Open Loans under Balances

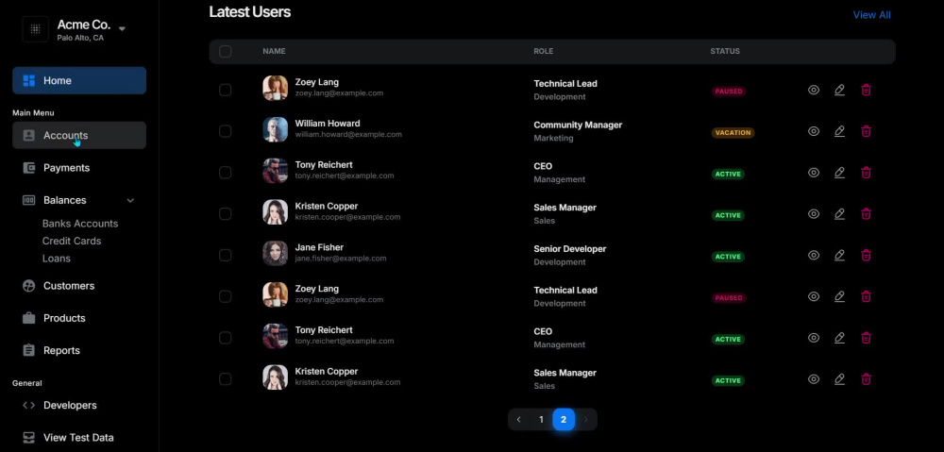click(x=57, y=259)
